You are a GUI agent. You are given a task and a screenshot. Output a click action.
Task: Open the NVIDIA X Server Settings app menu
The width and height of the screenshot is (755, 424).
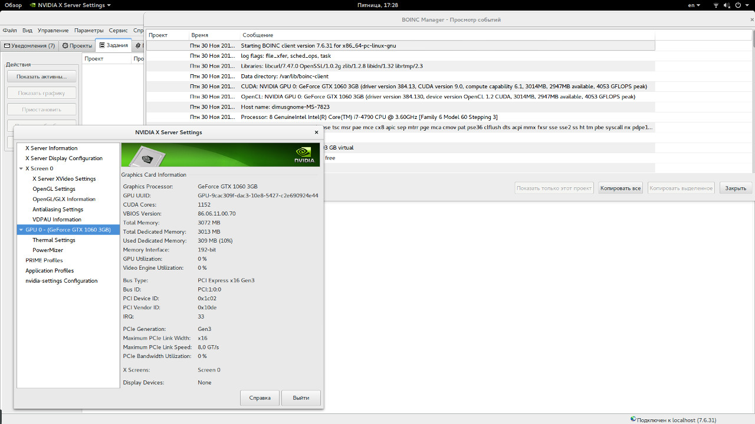70,5
